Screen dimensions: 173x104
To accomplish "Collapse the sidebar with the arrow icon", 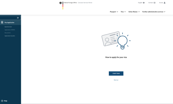I will (18, 18).
